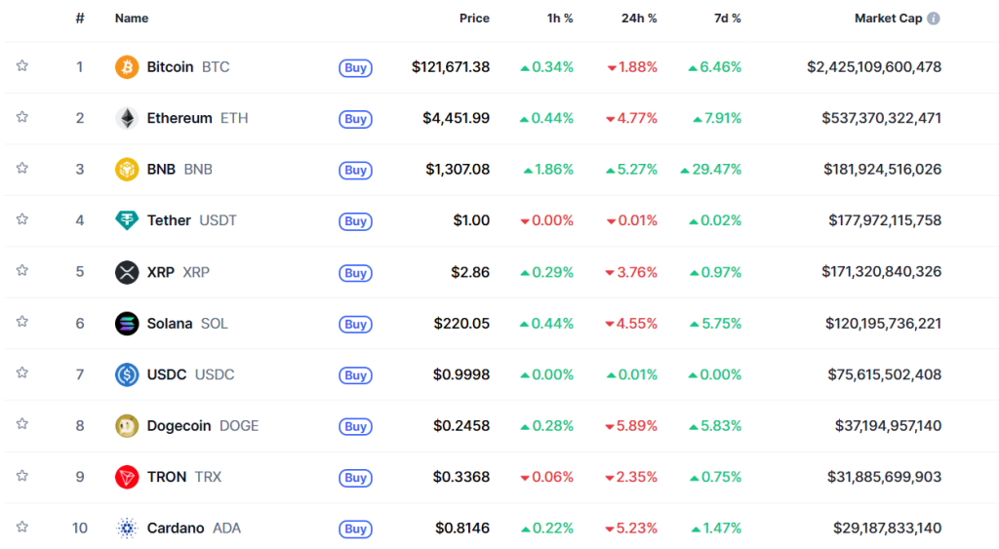Click the BNB coin icon
The height and width of the screenshot is (549, 999).
[x=127, y=170]
